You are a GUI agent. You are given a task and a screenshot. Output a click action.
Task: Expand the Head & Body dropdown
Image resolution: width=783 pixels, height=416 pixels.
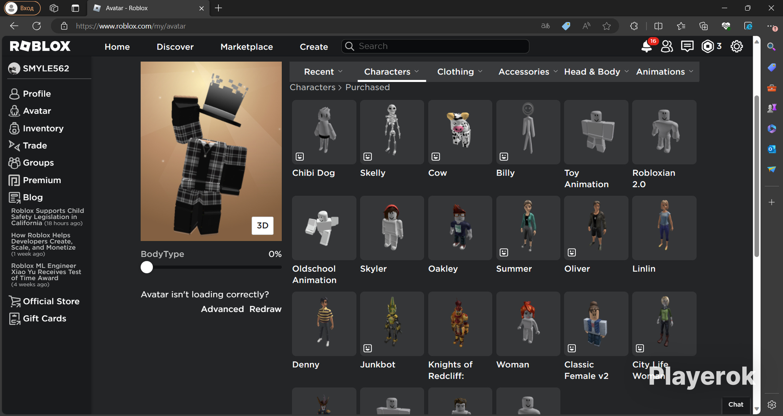click(x=596, y=72)
